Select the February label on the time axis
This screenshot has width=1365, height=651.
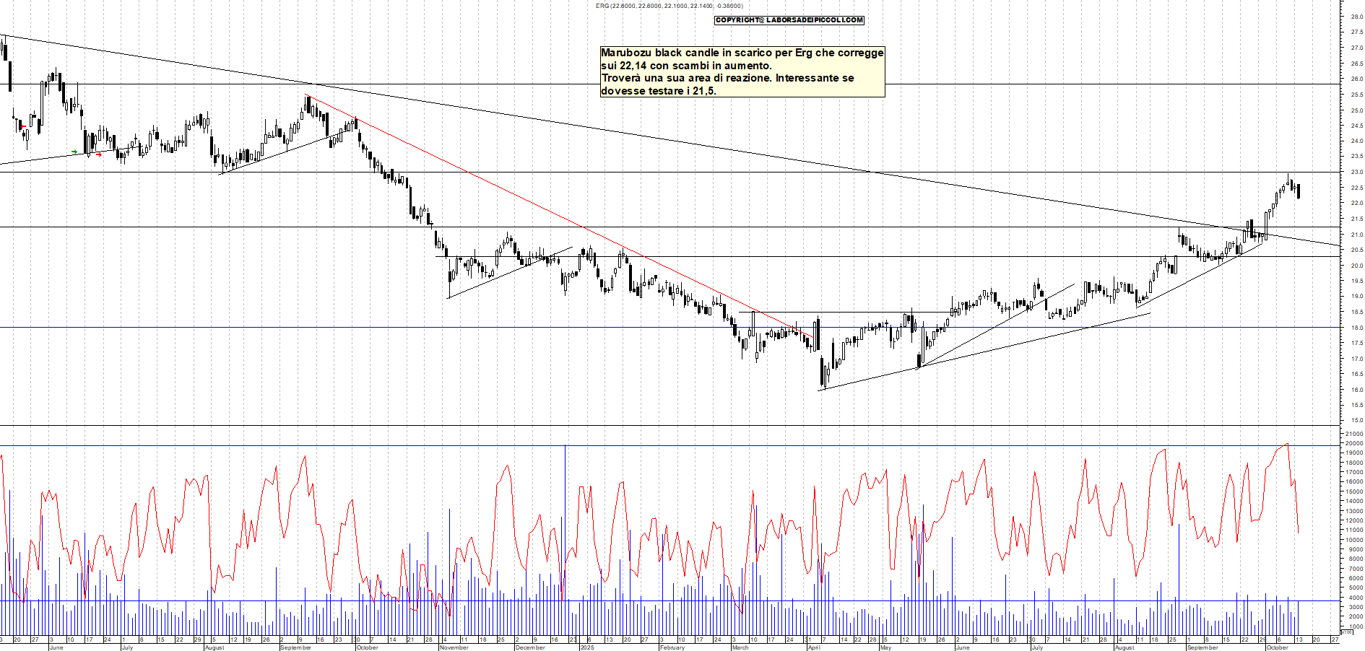[672, 647]
